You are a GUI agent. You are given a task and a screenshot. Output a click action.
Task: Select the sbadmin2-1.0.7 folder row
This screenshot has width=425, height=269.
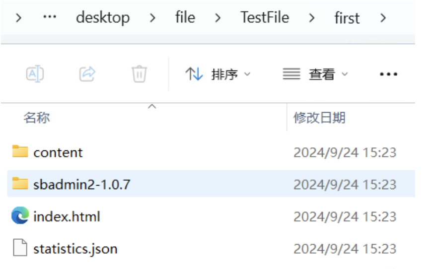point(211,184)
